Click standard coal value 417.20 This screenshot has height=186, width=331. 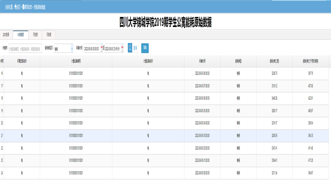point(310,161)
